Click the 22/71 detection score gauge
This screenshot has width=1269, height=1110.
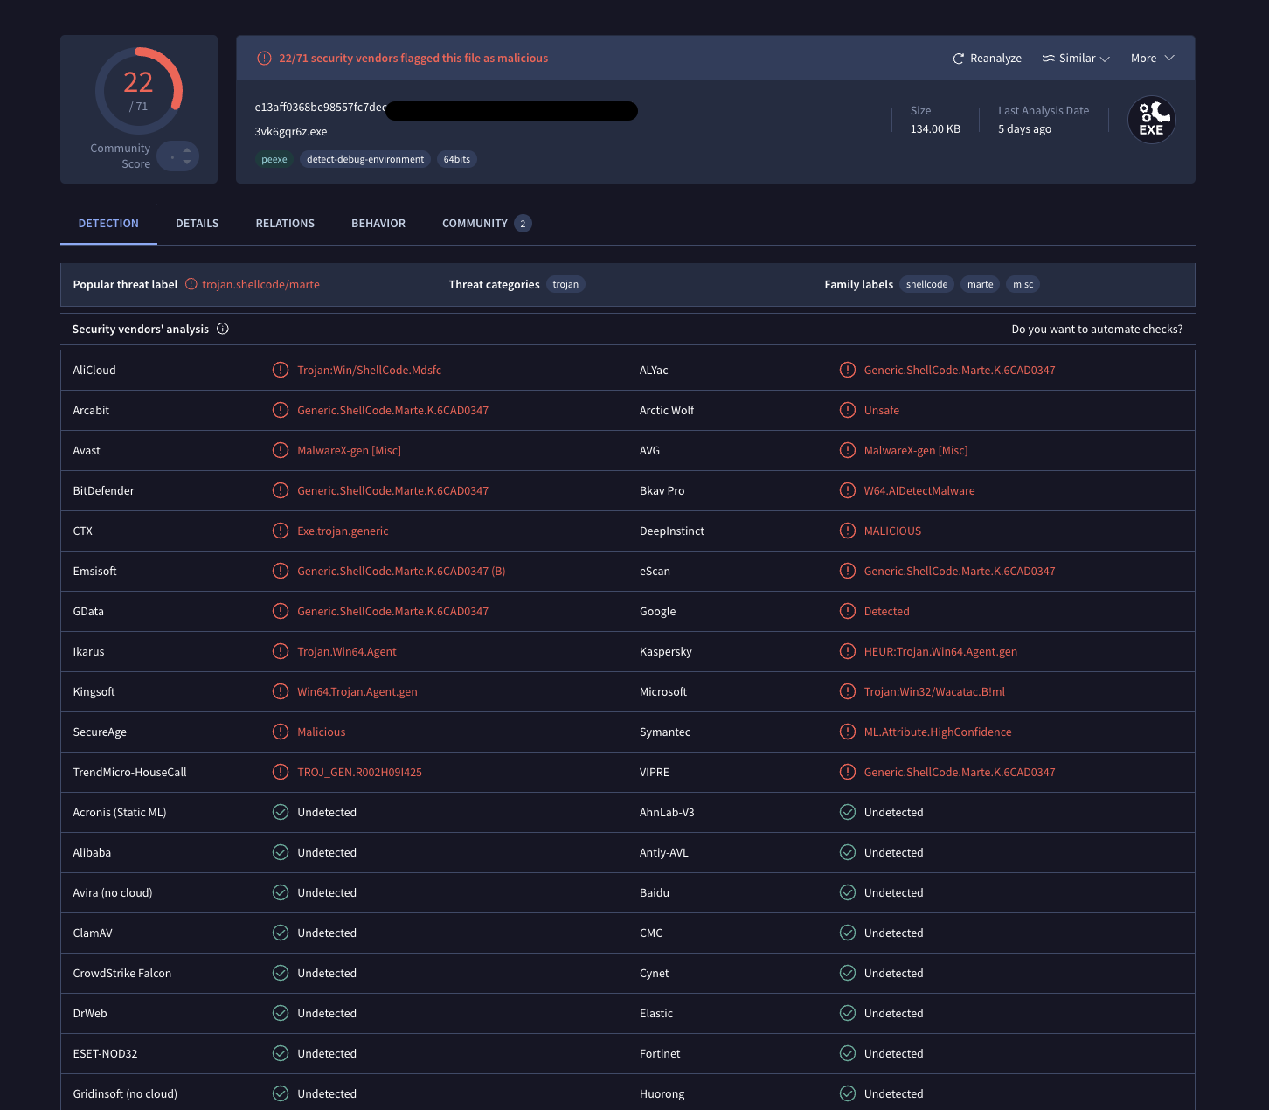point(139,91)
